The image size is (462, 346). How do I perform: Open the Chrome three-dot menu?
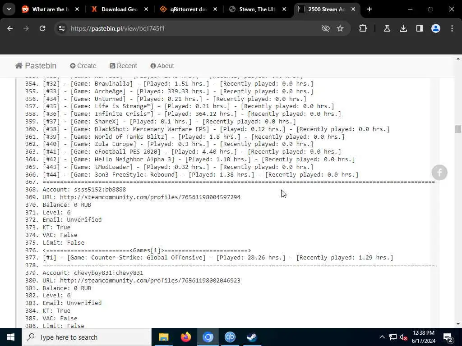452,28
